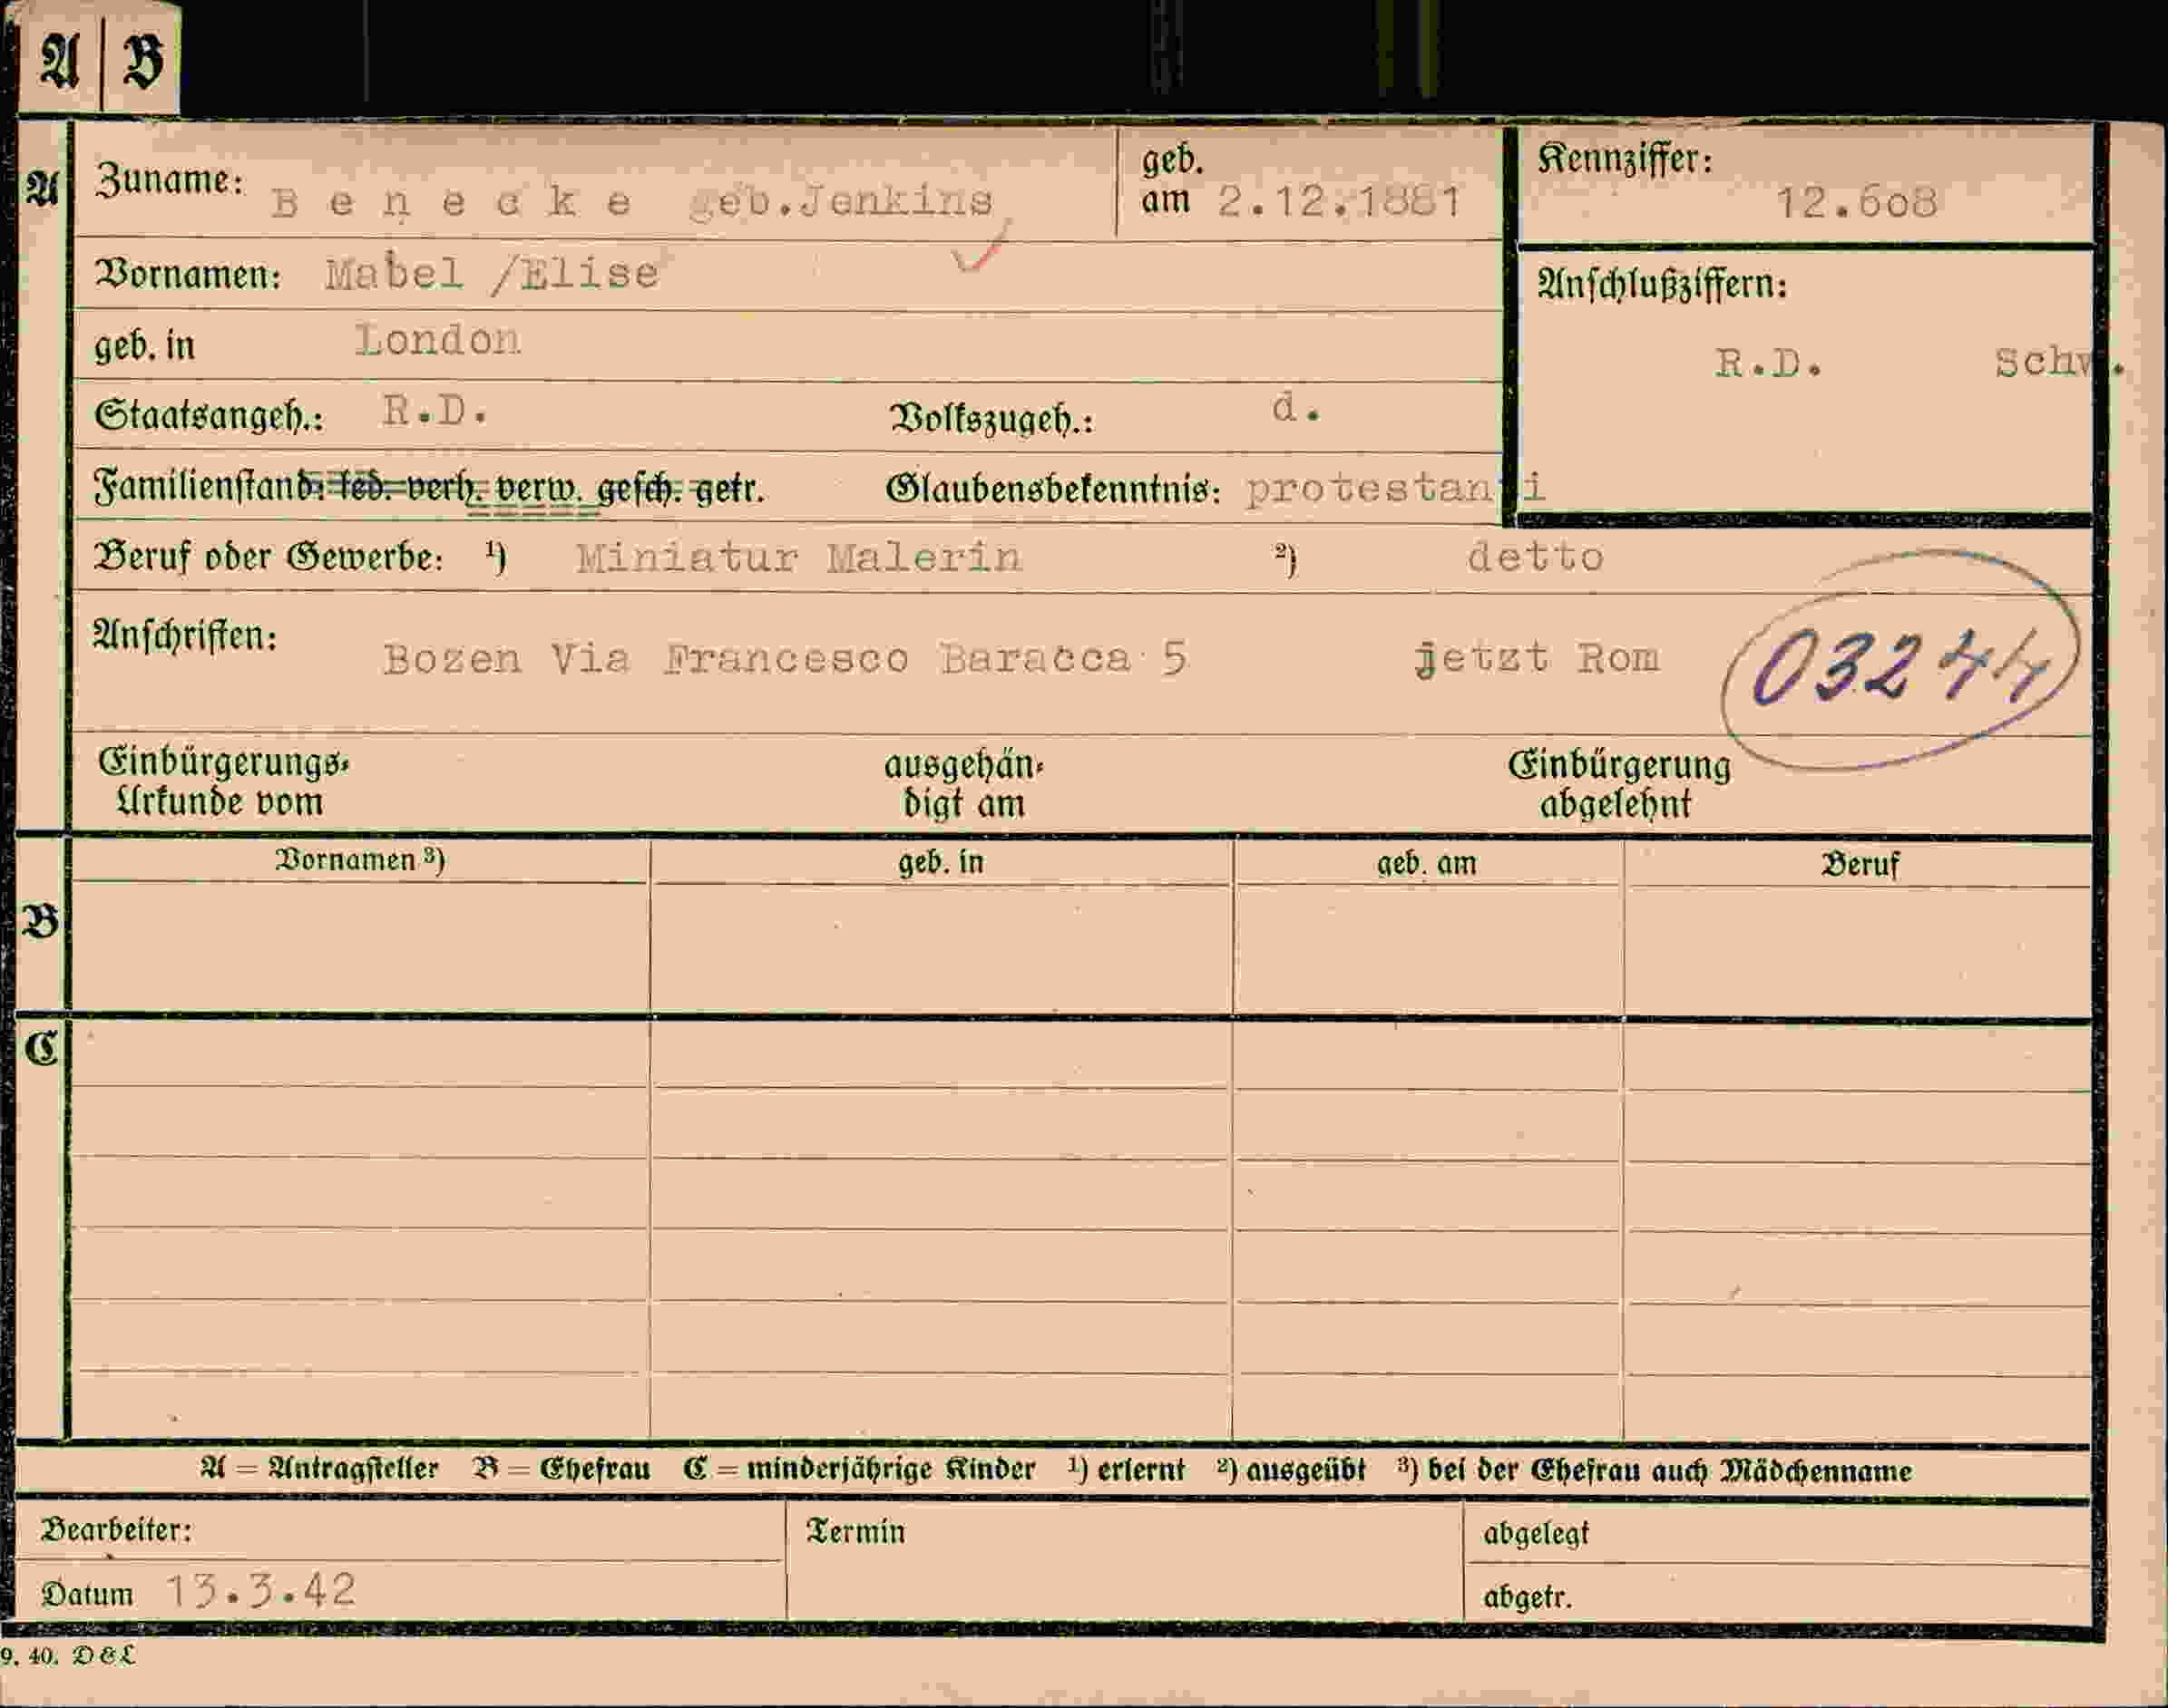Click the 'geb. in' label beside London
Screen dimensions: 2168x1708
pyautogui.click(x=144, y=346)
